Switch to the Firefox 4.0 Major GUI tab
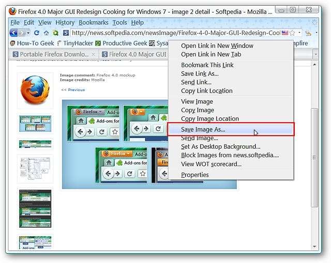 tap(134, 54)
